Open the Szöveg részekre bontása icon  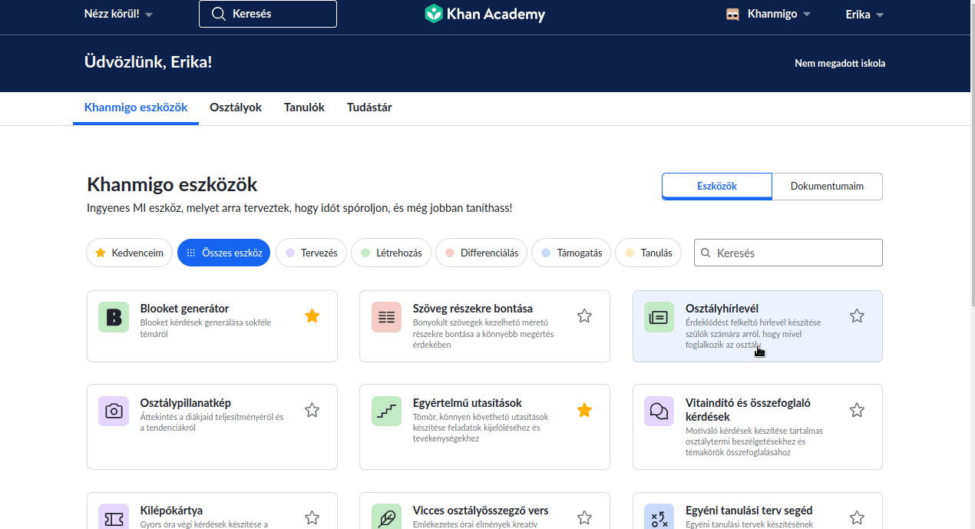tap(386, 317)
